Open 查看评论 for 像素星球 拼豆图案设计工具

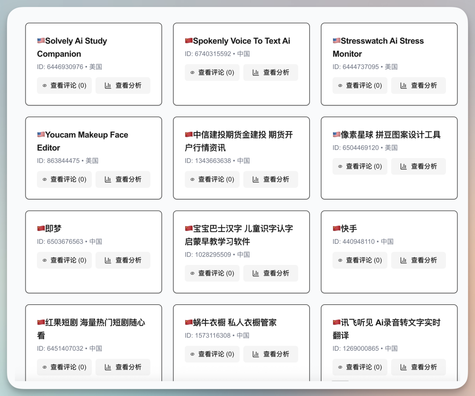360,166
